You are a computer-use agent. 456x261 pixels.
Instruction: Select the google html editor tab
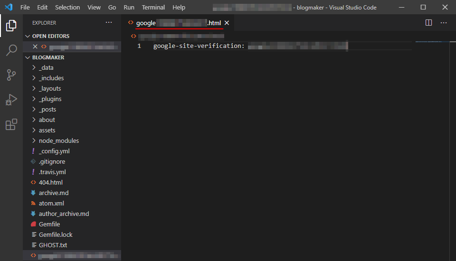click(x=179, y=23)
